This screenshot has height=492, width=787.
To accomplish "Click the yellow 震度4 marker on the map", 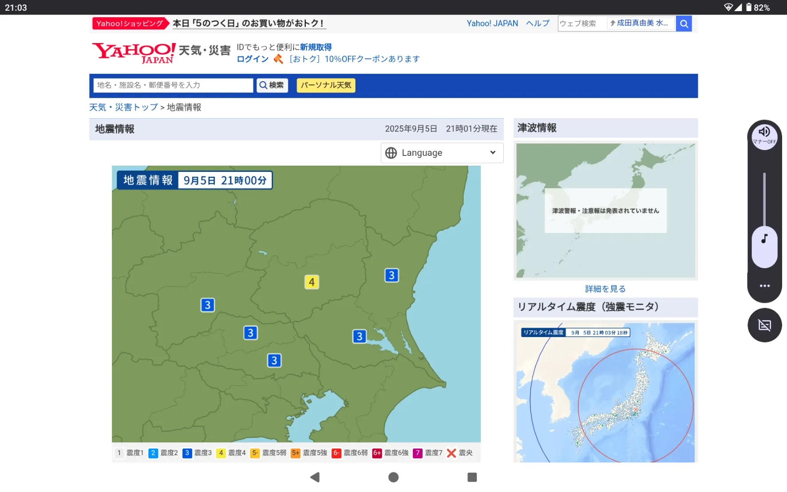I will (312, 282).
